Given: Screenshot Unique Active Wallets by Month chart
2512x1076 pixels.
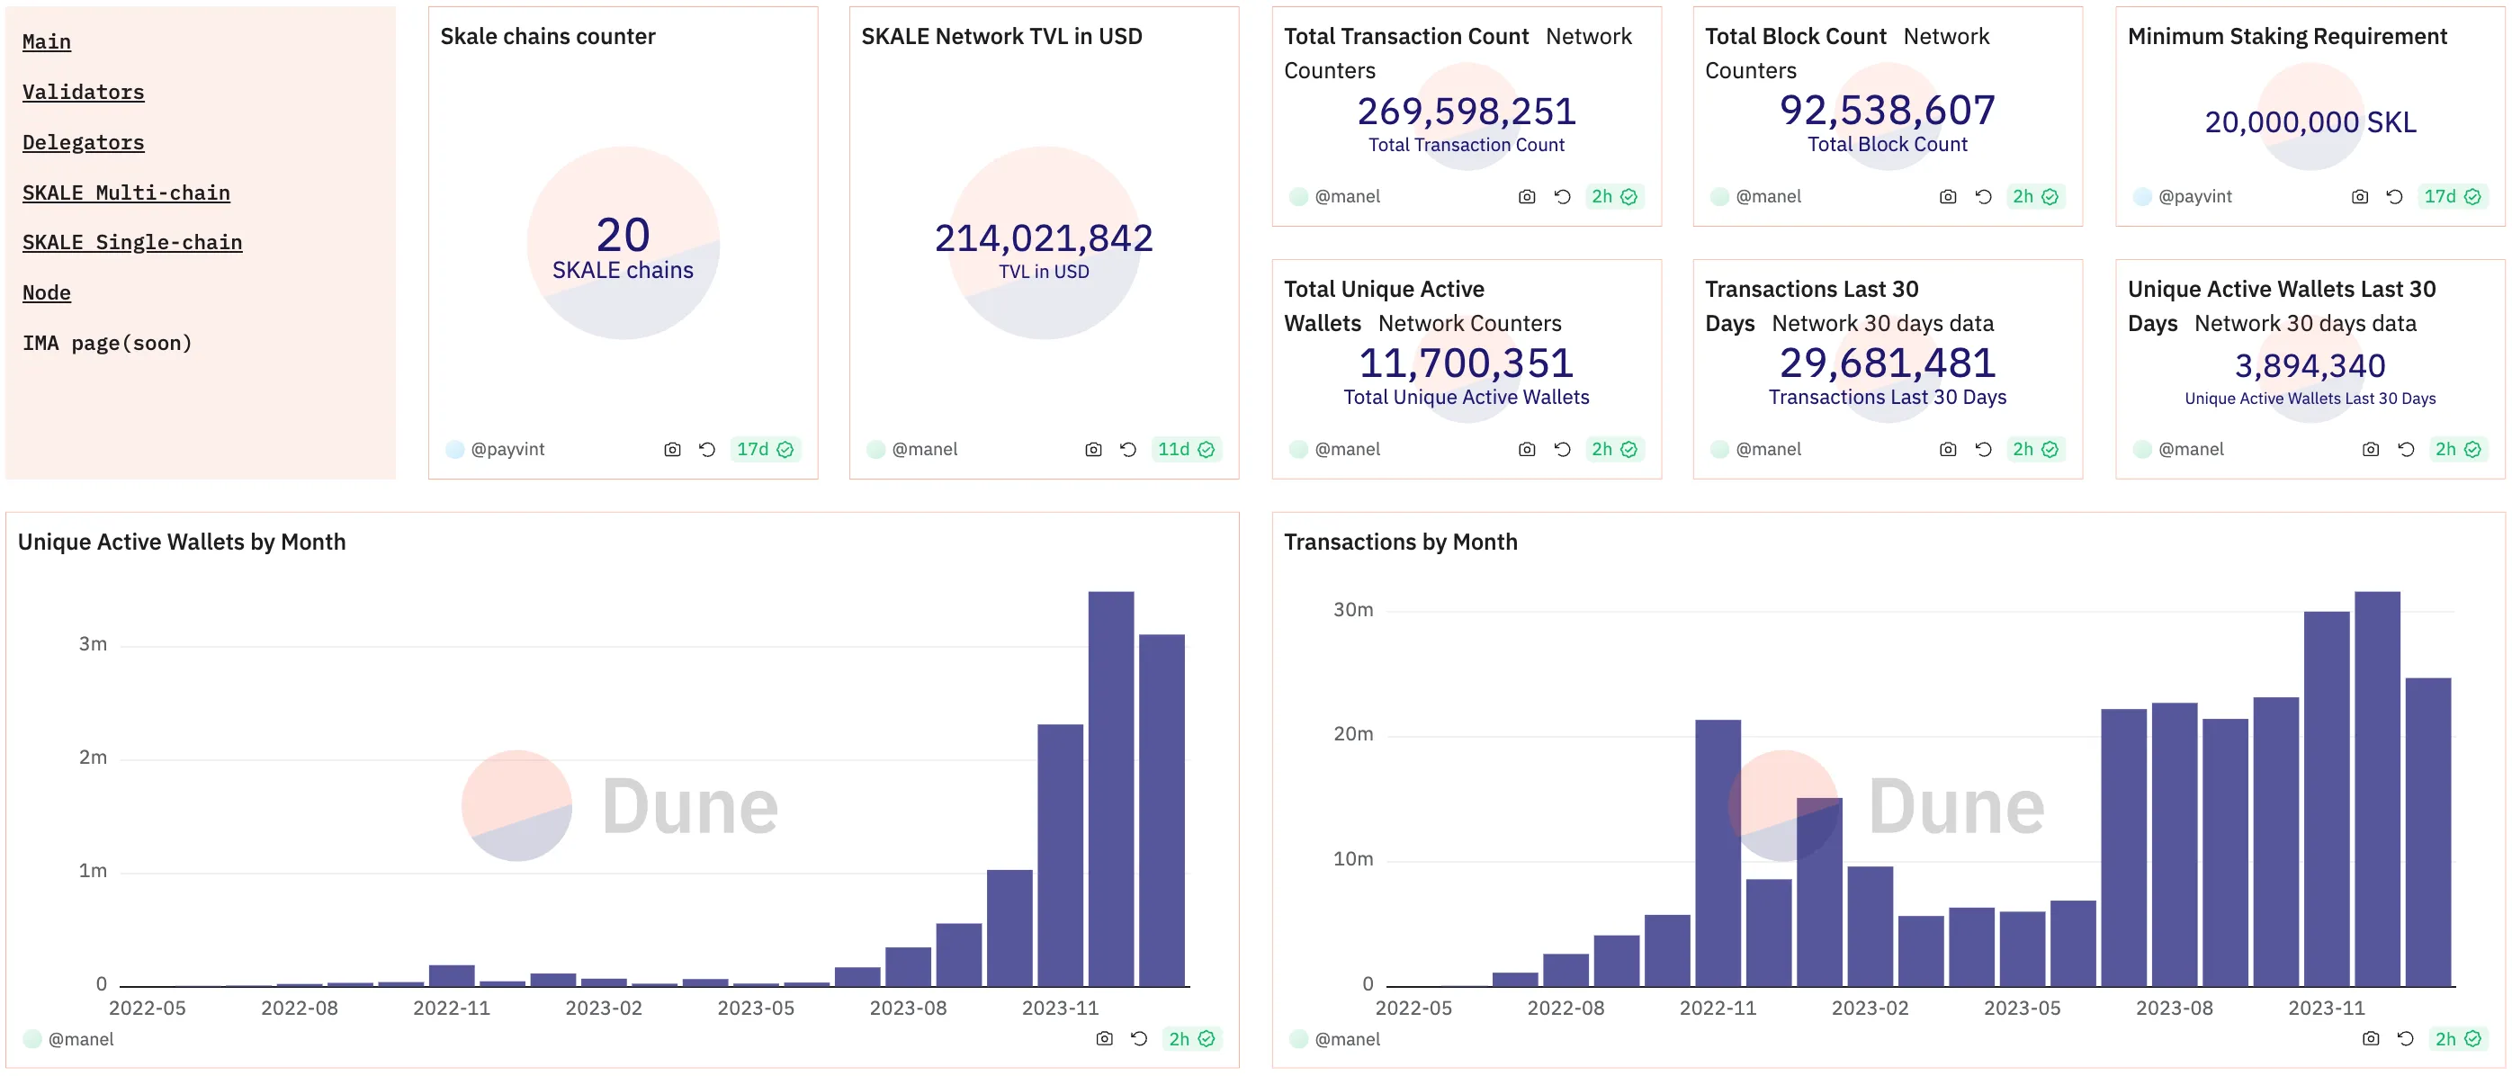Looking at the screenshot, I should (x=1104, y=1040).
